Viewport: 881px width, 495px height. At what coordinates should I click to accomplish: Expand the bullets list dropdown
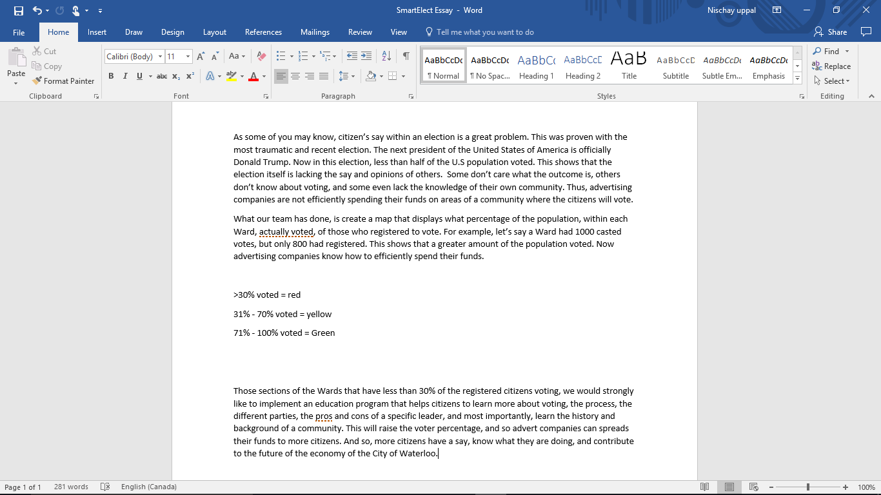(292, 57)
